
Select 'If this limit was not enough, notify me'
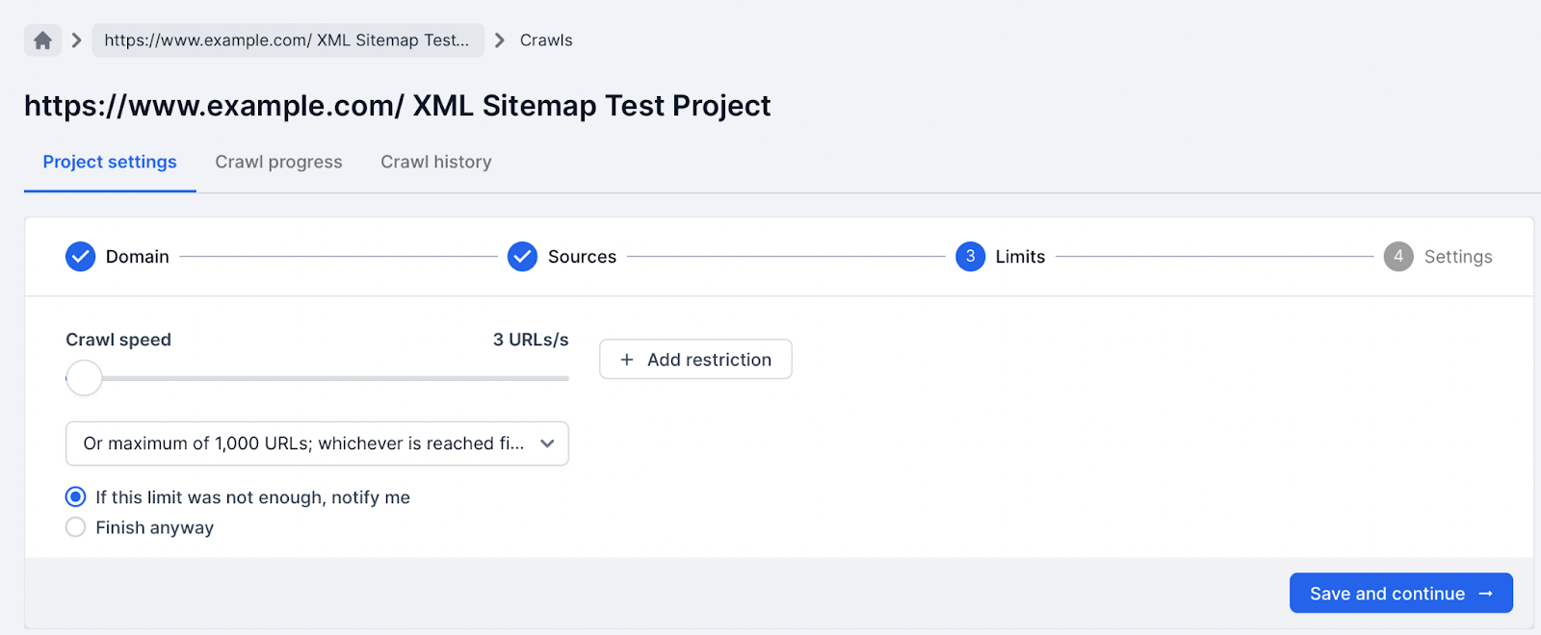(x=75, y=497)
